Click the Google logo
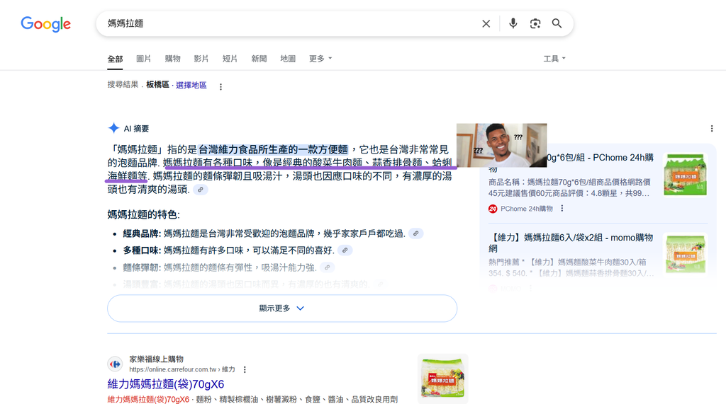The image size is (726, 404). click(46, 24)
